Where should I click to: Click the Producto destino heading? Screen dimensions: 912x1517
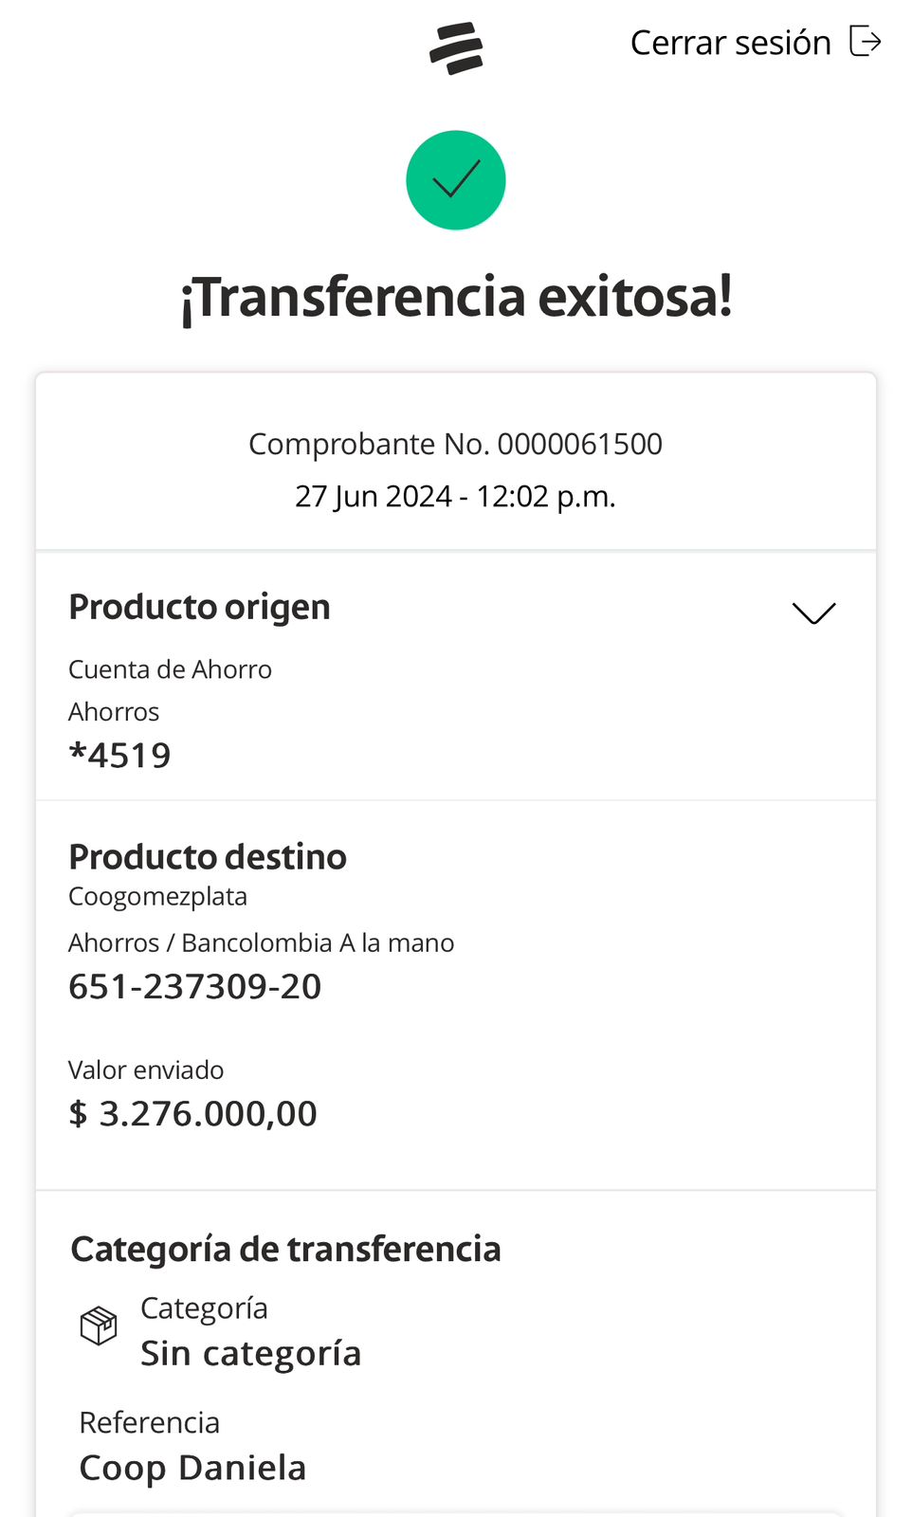click(x=208, y=856)
